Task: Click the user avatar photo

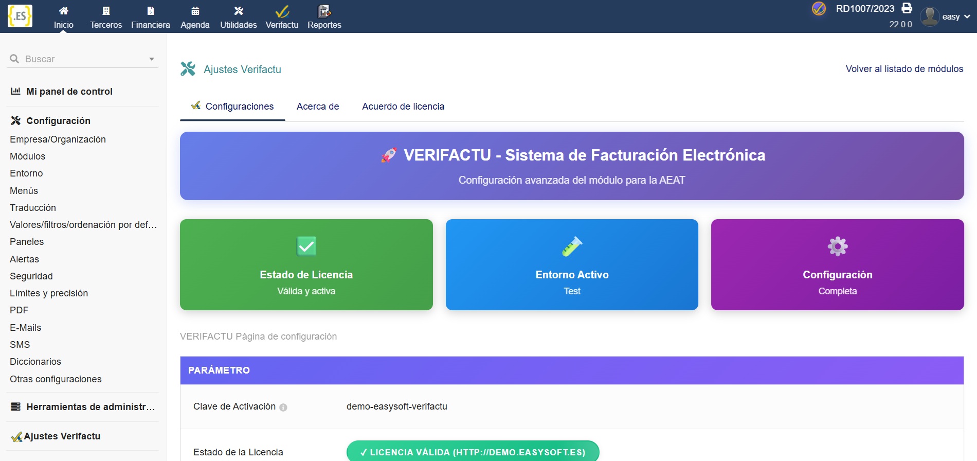Action: point(930,16)
